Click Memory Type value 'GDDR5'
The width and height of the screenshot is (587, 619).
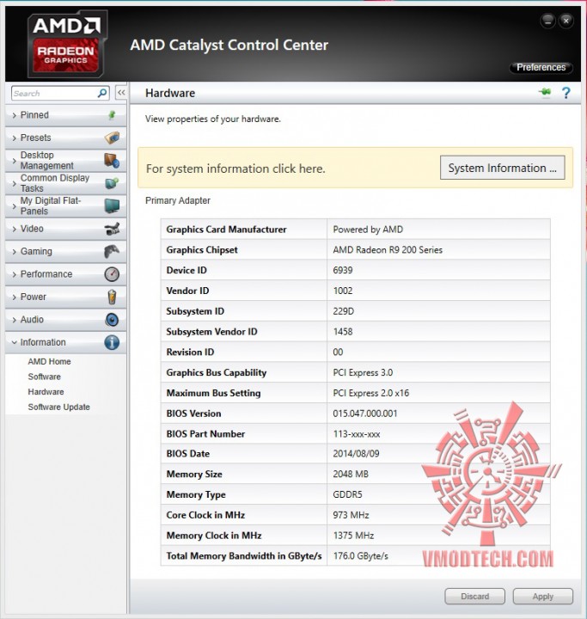point(347,494)
